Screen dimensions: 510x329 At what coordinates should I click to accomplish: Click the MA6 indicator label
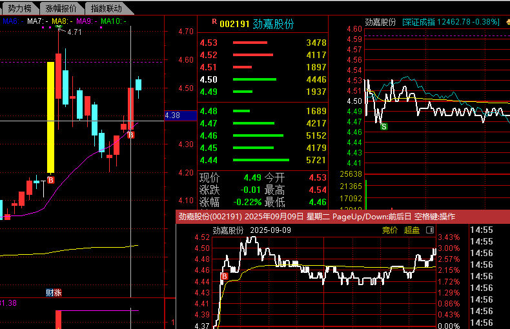point(13,21)
